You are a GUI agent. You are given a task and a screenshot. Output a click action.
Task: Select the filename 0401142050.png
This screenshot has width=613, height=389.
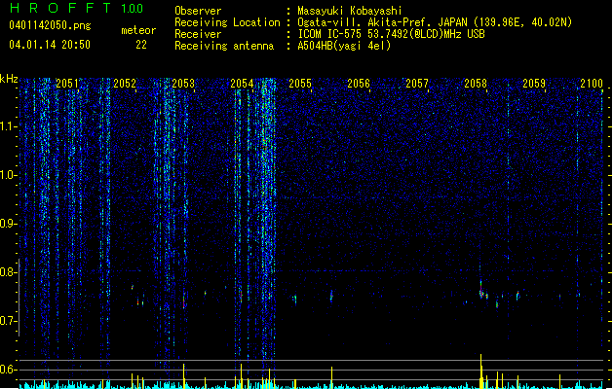[50, 25]
